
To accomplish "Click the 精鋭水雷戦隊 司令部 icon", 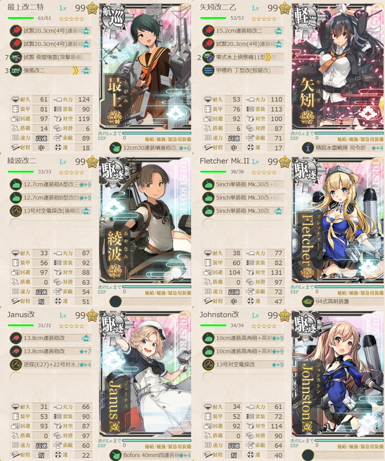I will pyautogui.click(x=308, y=148).
